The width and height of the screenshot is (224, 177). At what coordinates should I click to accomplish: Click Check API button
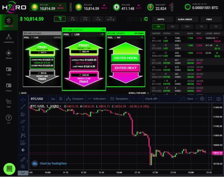151,99
